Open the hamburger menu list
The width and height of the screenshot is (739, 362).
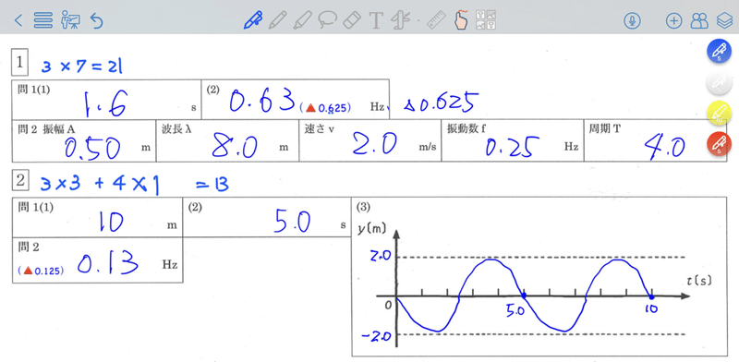pos(43,20)
